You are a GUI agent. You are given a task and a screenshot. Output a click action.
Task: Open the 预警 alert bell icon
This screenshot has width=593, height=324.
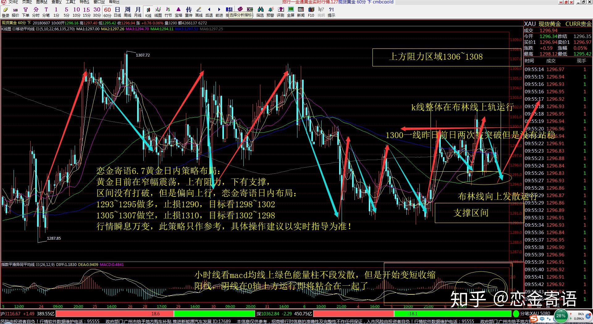[270, 12]
